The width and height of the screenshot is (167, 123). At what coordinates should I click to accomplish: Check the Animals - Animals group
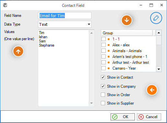tap(103, 51)
